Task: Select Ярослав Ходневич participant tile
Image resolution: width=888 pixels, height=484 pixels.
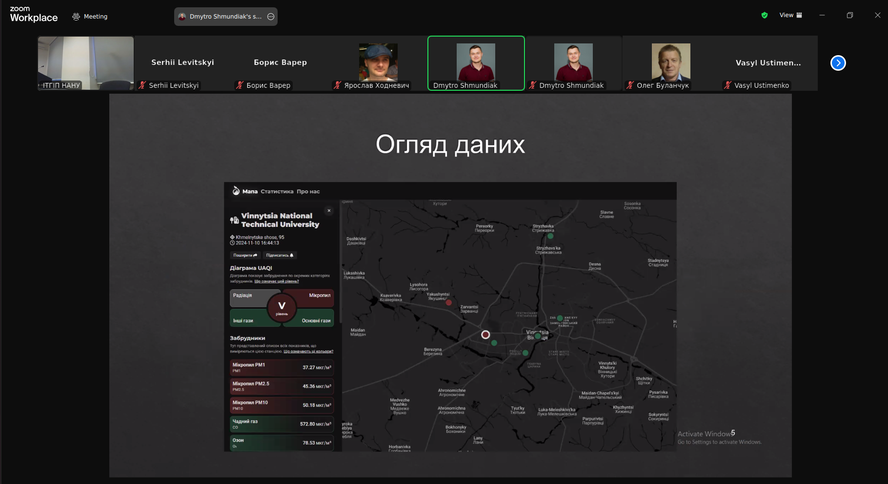Action: [x=378, y=63]
